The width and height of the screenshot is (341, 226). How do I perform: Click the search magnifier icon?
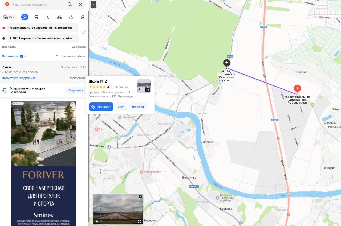tap(70, 5)
